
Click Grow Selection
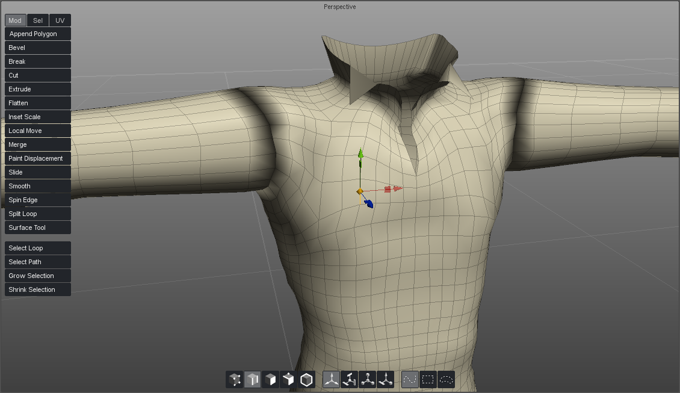tap(38, 276)
